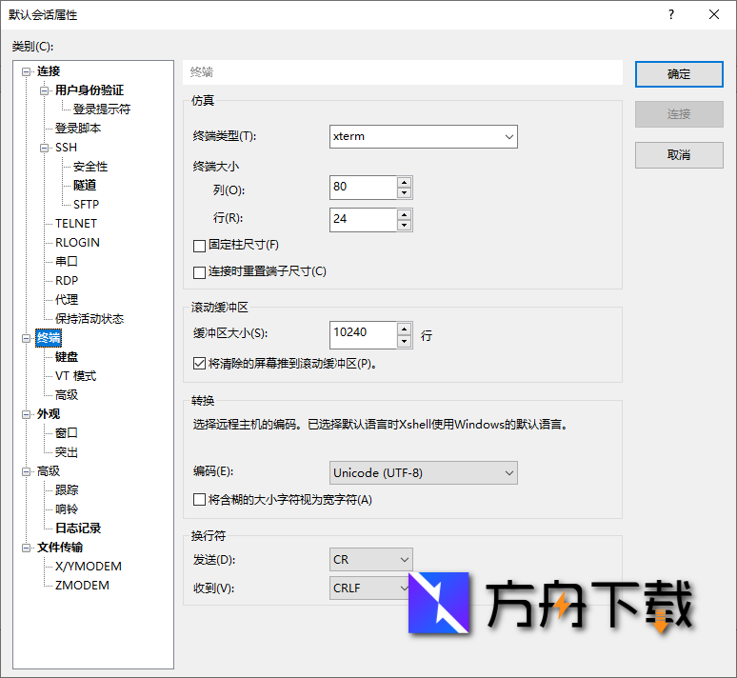The width and height of the screenshot is (737, 678).
Task: Select 终端 in the category tree
Action: tap(49, 338)
